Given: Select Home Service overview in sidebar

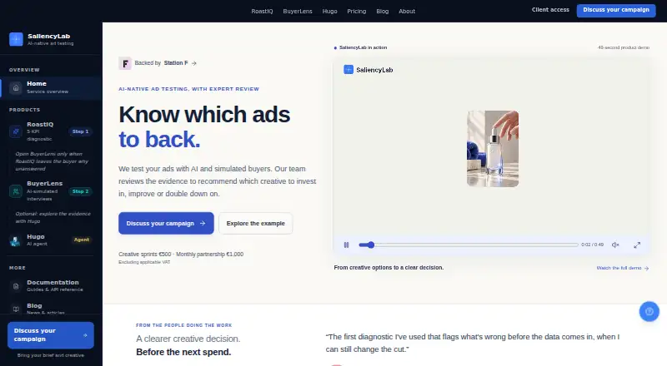Looking at the screenshot, I should [51, 87].
